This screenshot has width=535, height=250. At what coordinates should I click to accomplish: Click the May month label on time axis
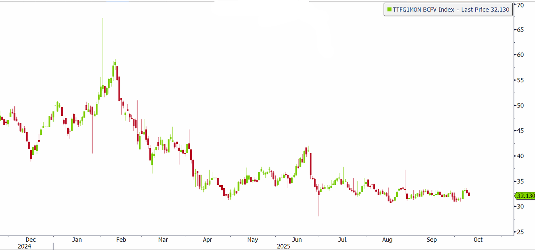252,240
